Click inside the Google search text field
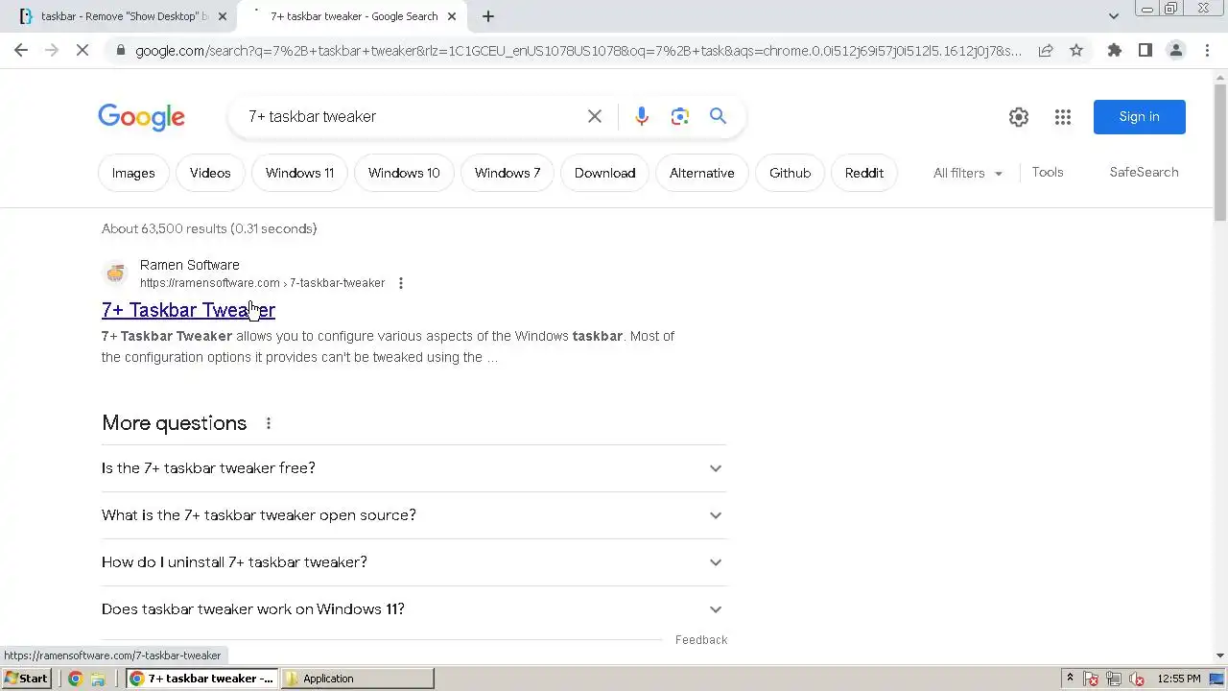The width and height of the screenshot is (1228, 691). [x=408, y=116]
